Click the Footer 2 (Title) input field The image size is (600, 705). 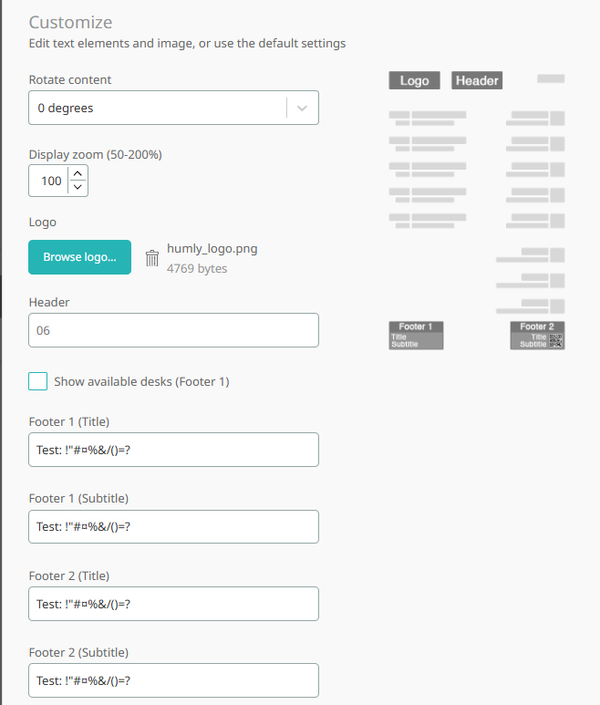click(173, 604)
